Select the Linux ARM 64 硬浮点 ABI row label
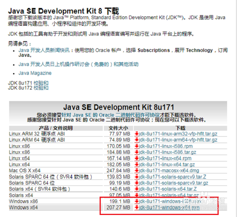239x217 pixels. click(x=37, y=140)
